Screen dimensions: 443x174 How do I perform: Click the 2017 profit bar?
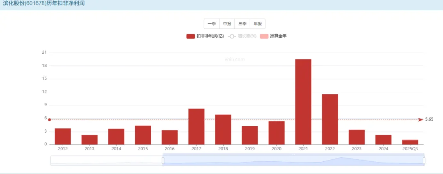pos(196,127)
